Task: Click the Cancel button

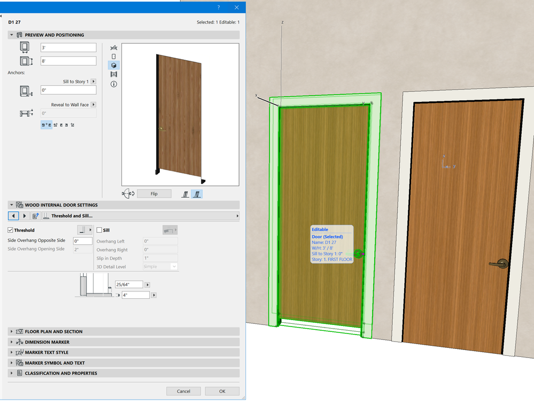Action: coord(183,392)
